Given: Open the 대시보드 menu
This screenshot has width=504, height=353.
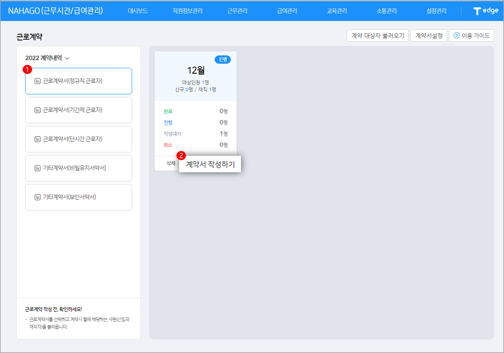Looking at the screenshot, I should pyautogui.click(x=138, y=11).
